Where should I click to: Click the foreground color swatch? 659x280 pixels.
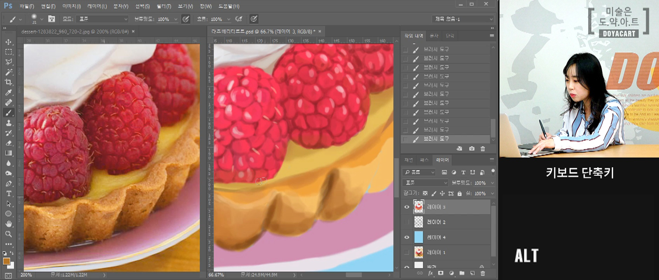click(x=7, y=261)
